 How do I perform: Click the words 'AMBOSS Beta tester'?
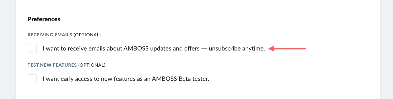coord(181,79)
